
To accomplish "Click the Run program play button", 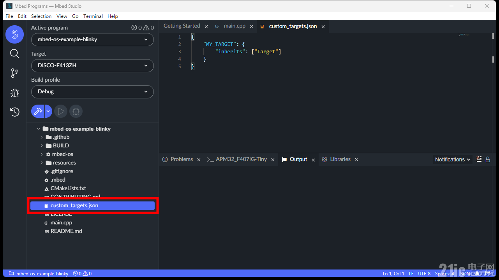I will click(x=61, y=111).
